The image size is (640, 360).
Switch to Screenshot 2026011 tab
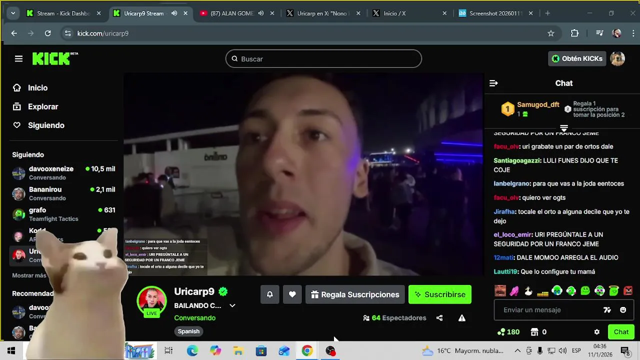495,13
